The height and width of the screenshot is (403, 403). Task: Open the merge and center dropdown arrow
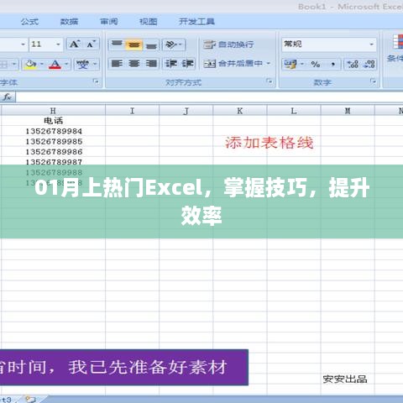269,64
